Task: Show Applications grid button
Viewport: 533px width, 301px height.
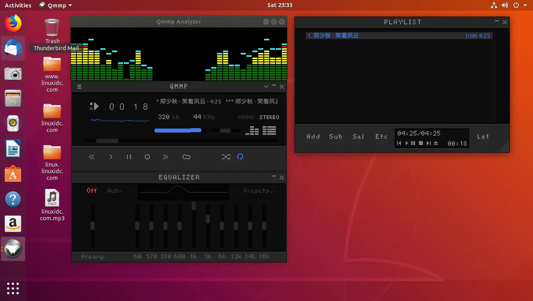Action: coord(13,288)
